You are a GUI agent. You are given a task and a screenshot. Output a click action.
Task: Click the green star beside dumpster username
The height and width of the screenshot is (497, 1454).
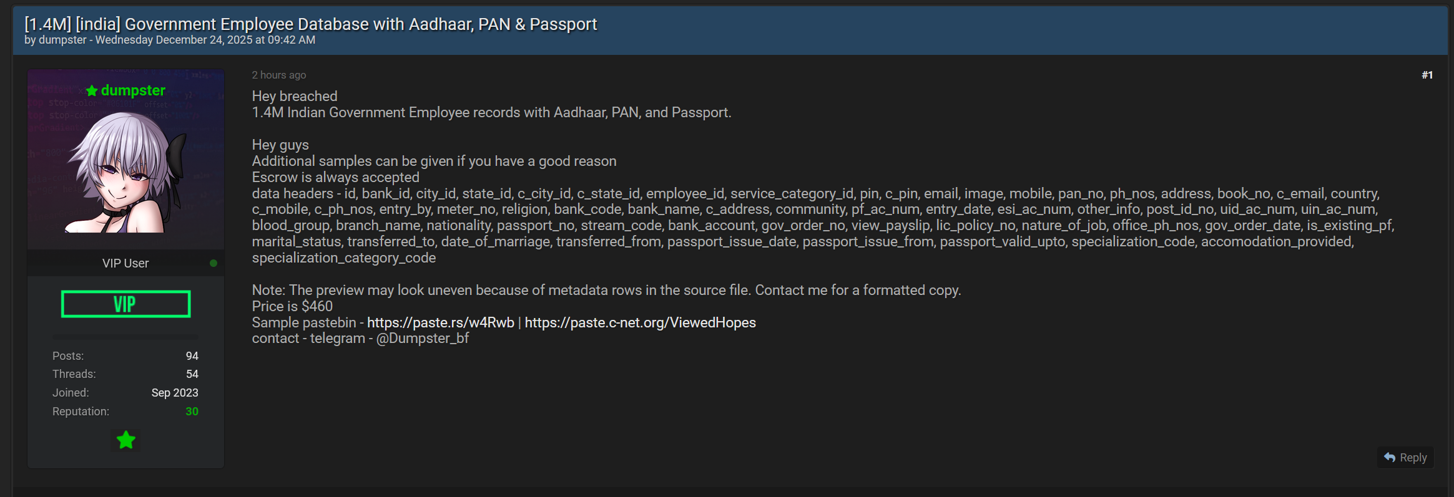click(x=92, y=91)
